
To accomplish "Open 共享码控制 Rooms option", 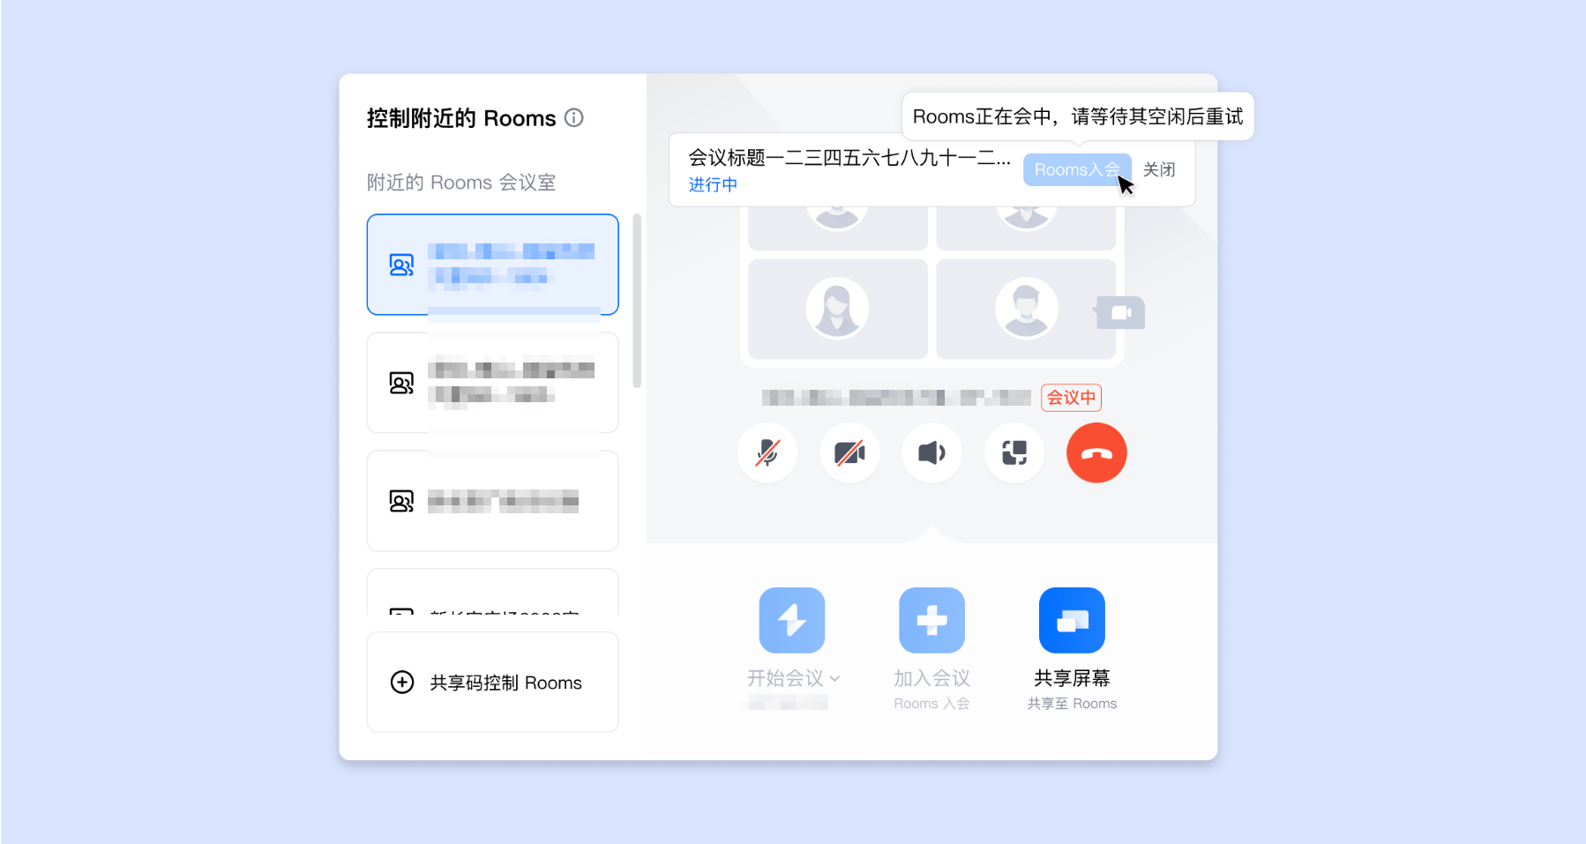I will (492, 682).
